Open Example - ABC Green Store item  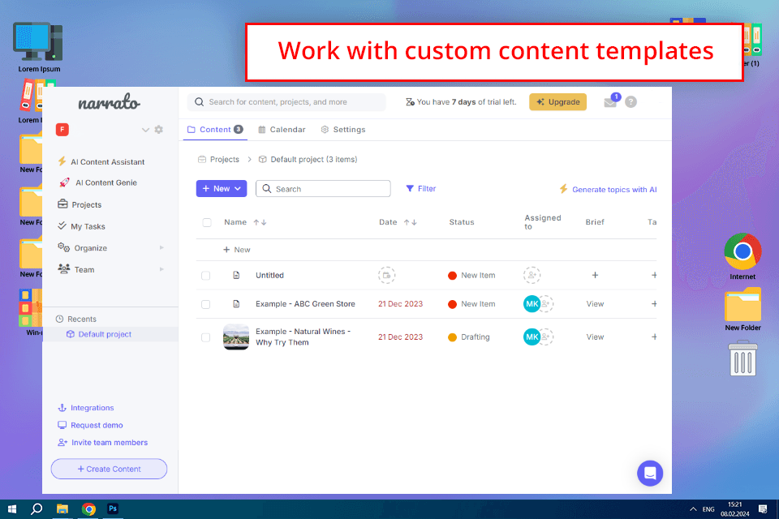(306, 304)
